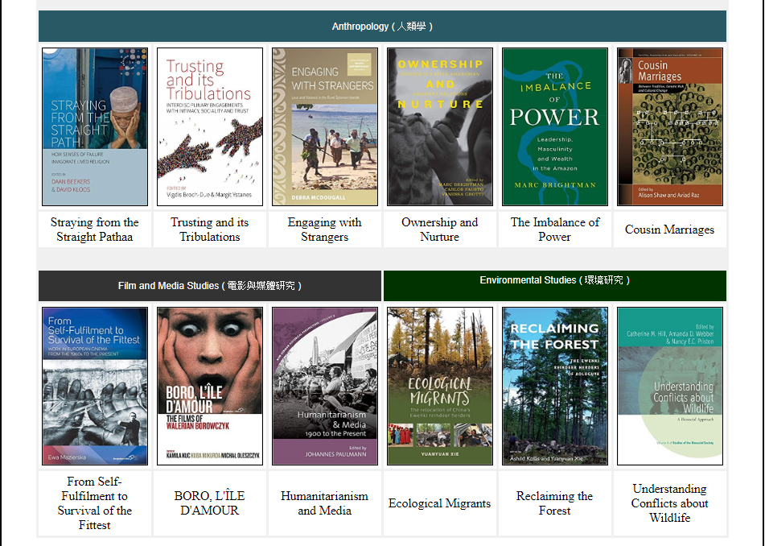
Task: Open the 'Trusting and its Tribulations' title link
Action: 210,230
